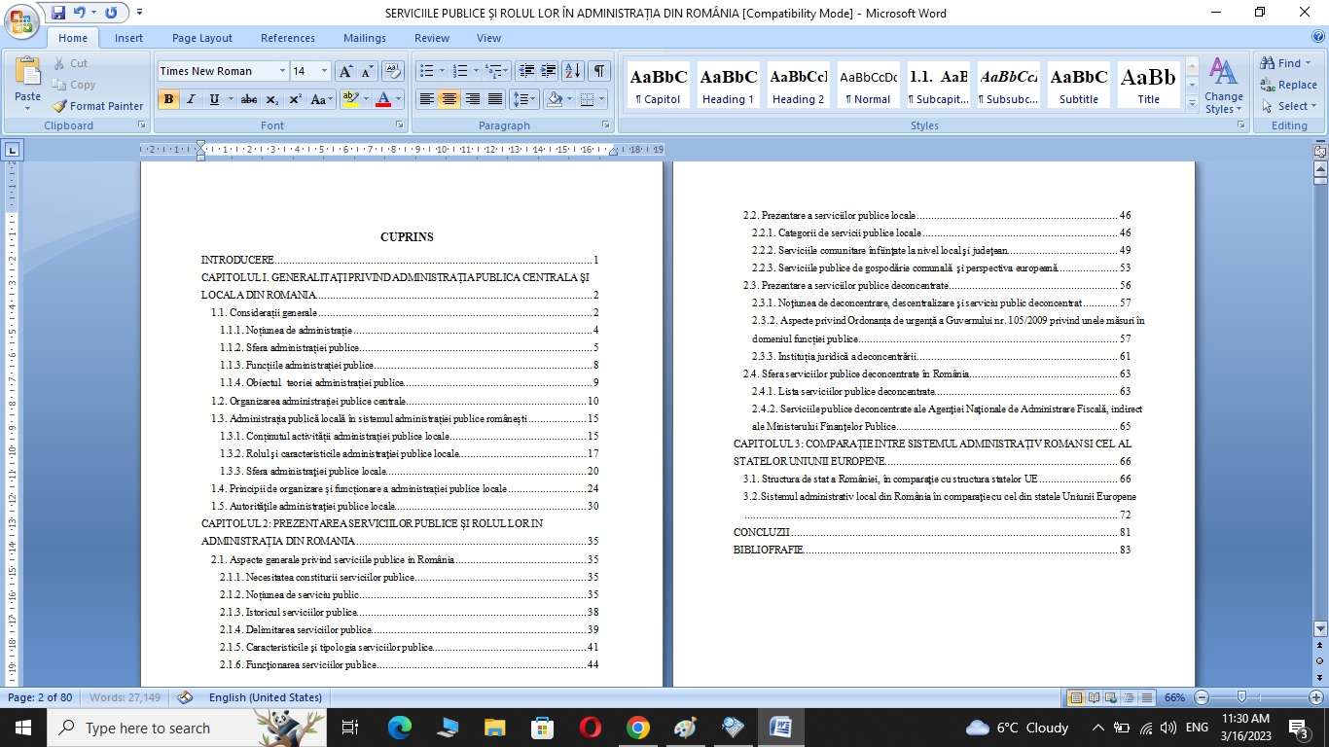Activate the Format Painter brush
The image size is (1329, 747).
point(97,106)
